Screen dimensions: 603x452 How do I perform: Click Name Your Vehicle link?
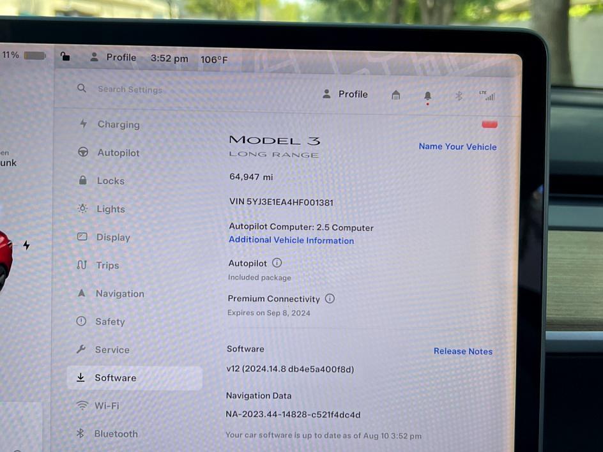pyautogui.click(x=457, y=147)
